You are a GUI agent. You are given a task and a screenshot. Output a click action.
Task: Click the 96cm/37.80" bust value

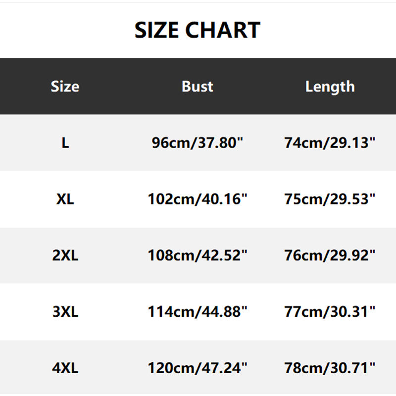point(197,143)
